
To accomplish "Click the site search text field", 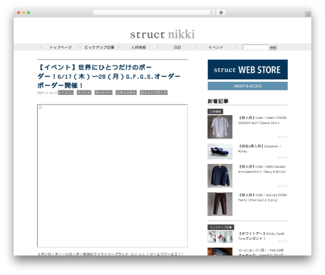I will coord(255,47).
